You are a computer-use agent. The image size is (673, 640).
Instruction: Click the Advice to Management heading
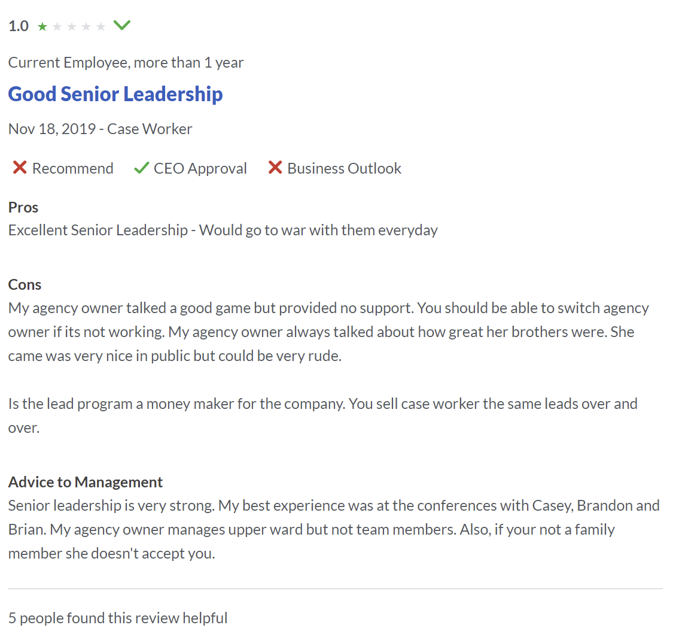[86, 482]
